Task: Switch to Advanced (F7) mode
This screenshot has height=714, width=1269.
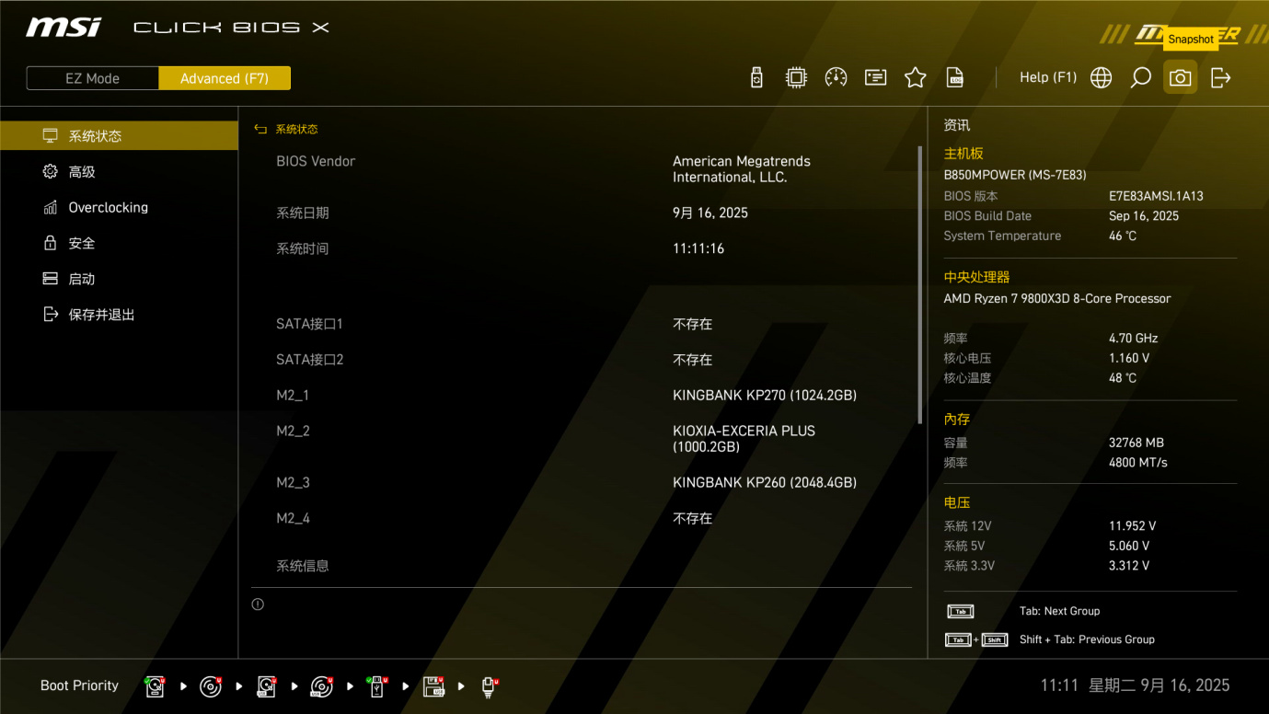Action: tap(225, 78)
